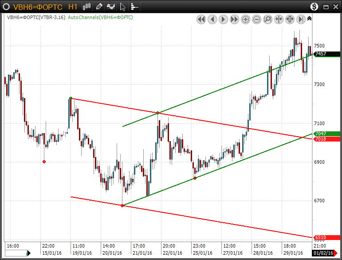Step chart one bar left

[212, 19]
